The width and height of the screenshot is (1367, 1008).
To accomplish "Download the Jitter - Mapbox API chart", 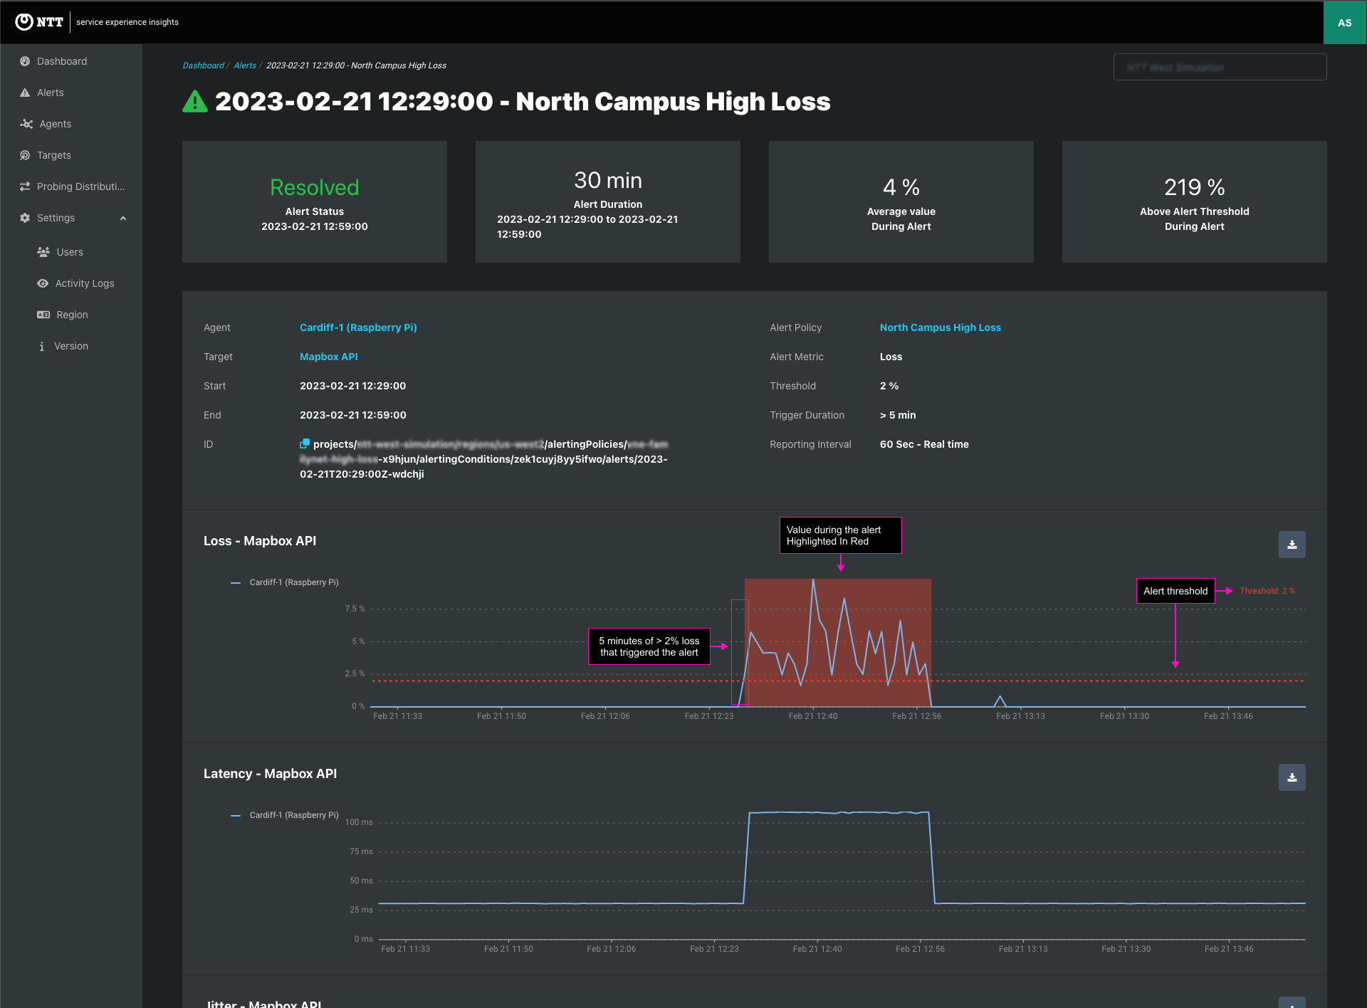I will [x=1292, y=1002].
